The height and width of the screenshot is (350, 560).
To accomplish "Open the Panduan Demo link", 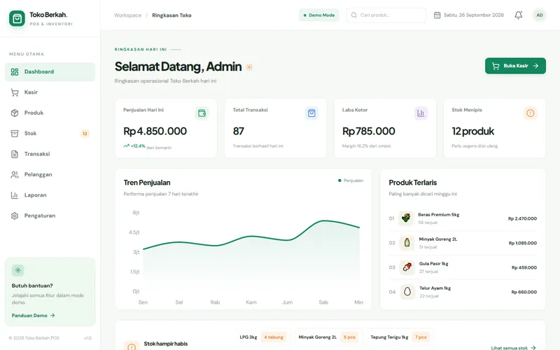I will [33, 316].
